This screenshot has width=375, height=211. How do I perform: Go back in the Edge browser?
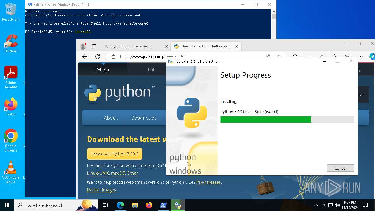[85, 57]
